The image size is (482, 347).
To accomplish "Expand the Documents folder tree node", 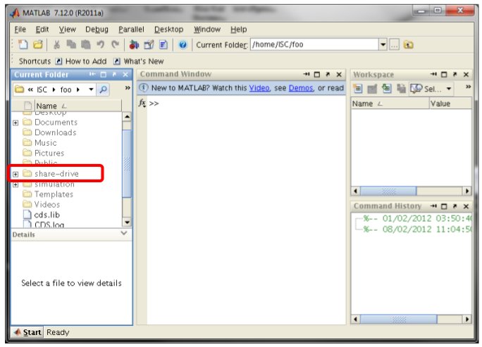I will click(16, 122).
